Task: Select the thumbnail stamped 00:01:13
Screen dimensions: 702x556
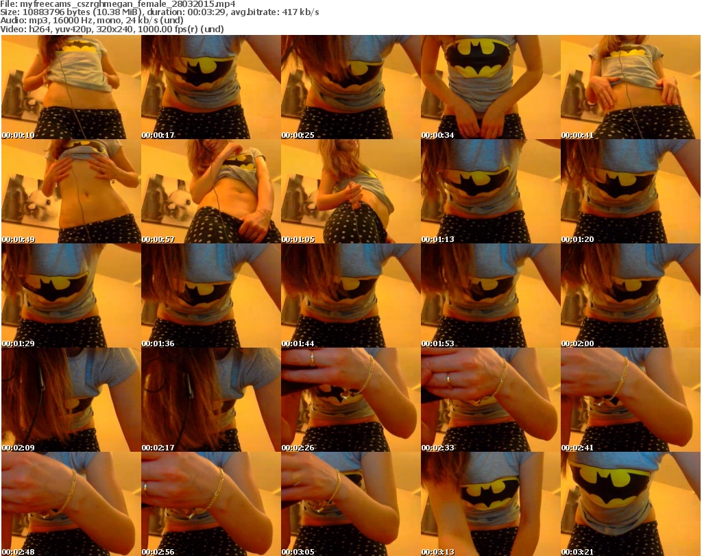Action: pyautogui.click(x=491, y=191)
